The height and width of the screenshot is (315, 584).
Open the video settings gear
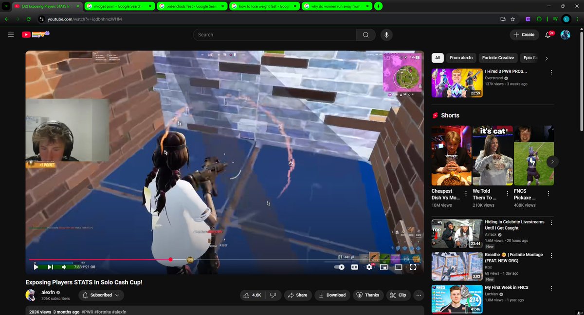369,267
